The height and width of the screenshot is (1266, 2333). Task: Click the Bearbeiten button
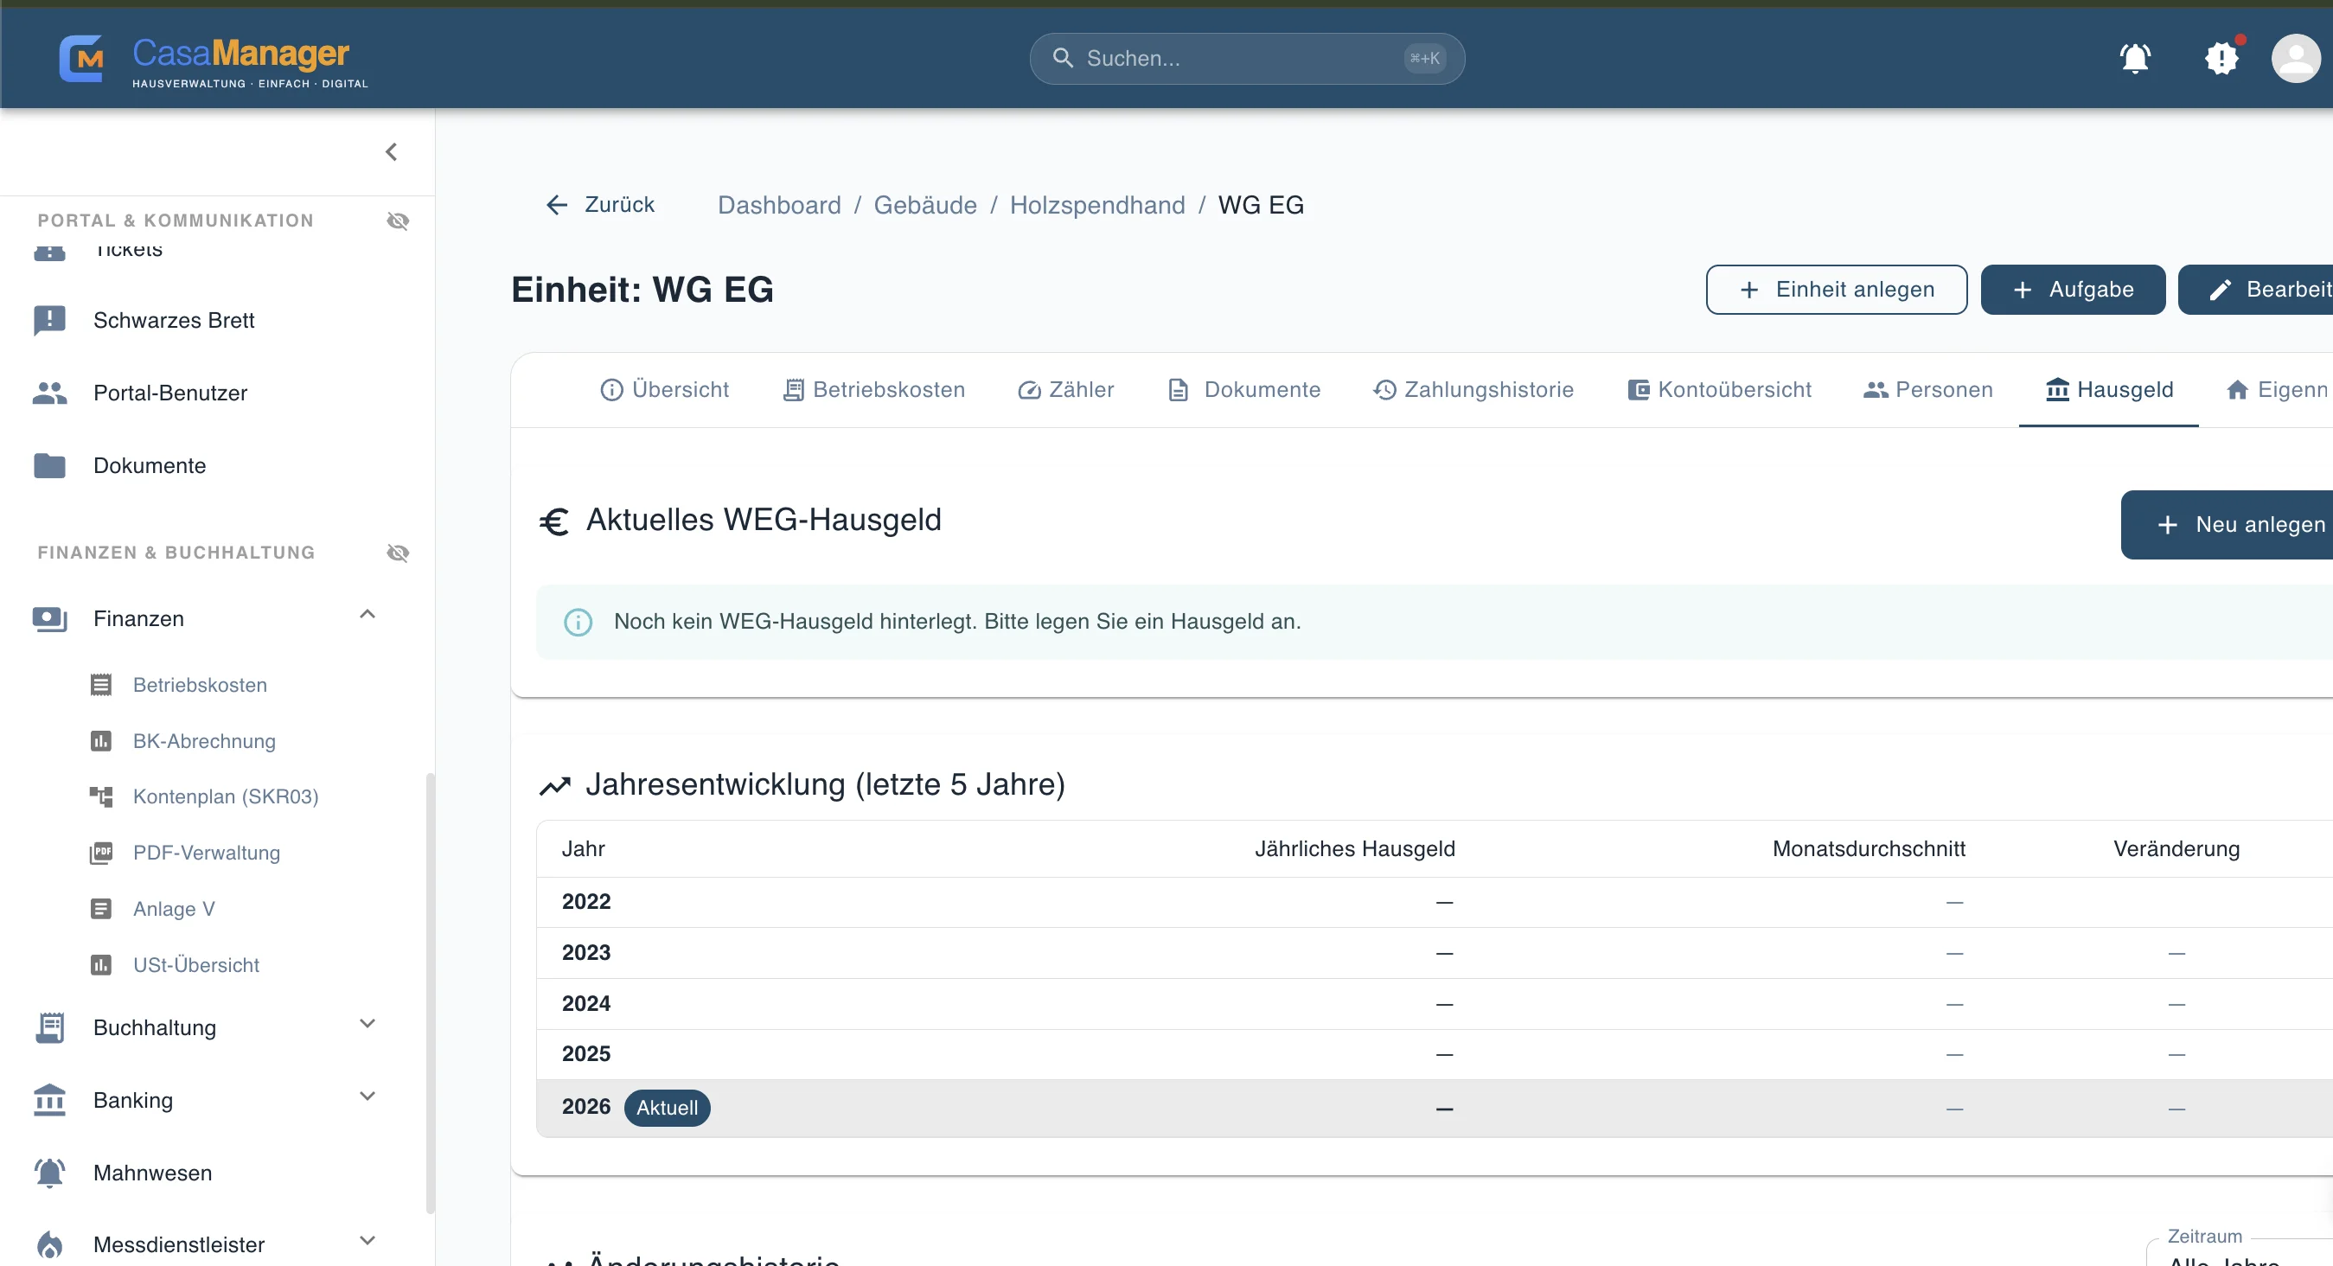(2255, 290)
